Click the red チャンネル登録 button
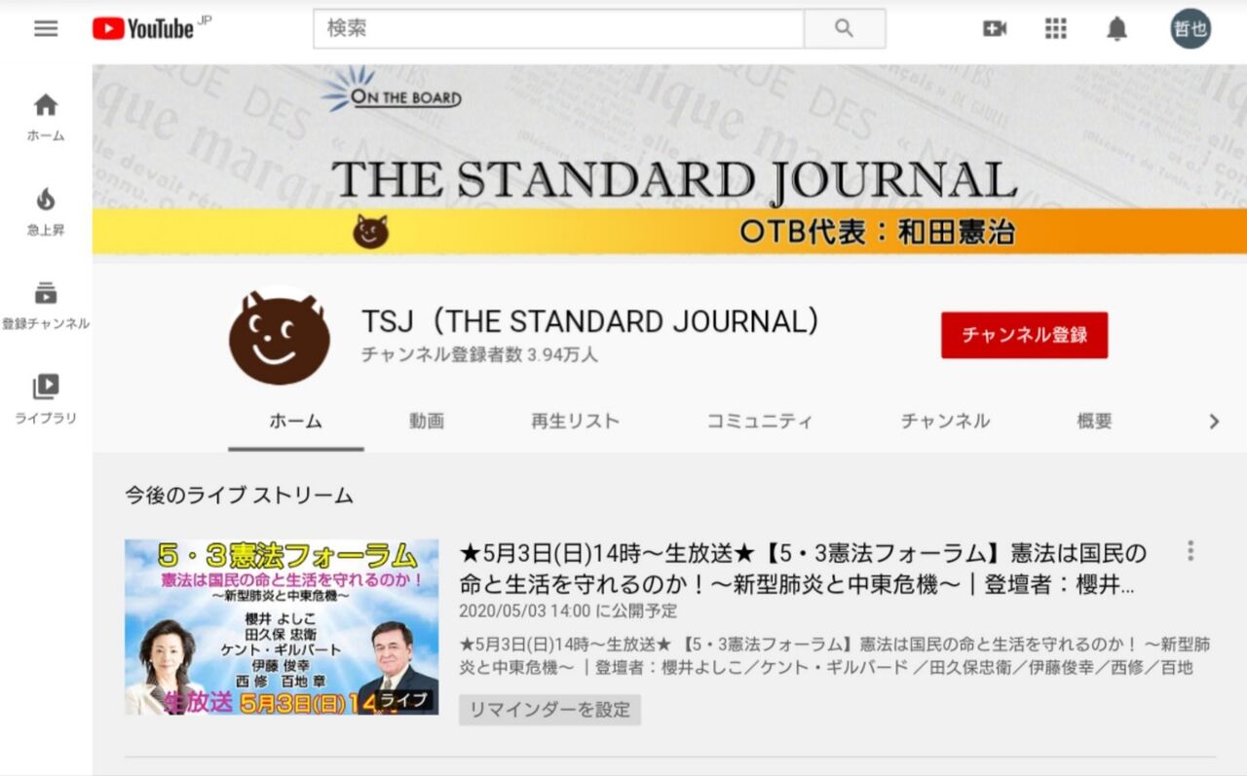The image size is (1247, 776). 1024,335
